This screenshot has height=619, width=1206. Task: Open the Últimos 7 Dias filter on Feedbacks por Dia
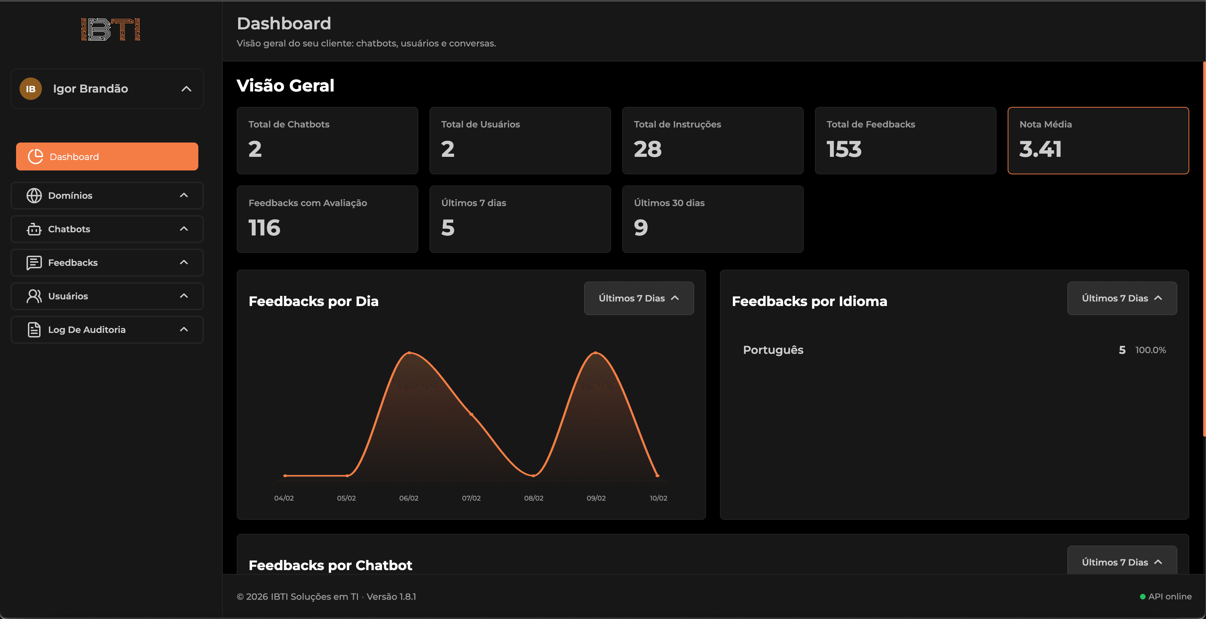639,298
